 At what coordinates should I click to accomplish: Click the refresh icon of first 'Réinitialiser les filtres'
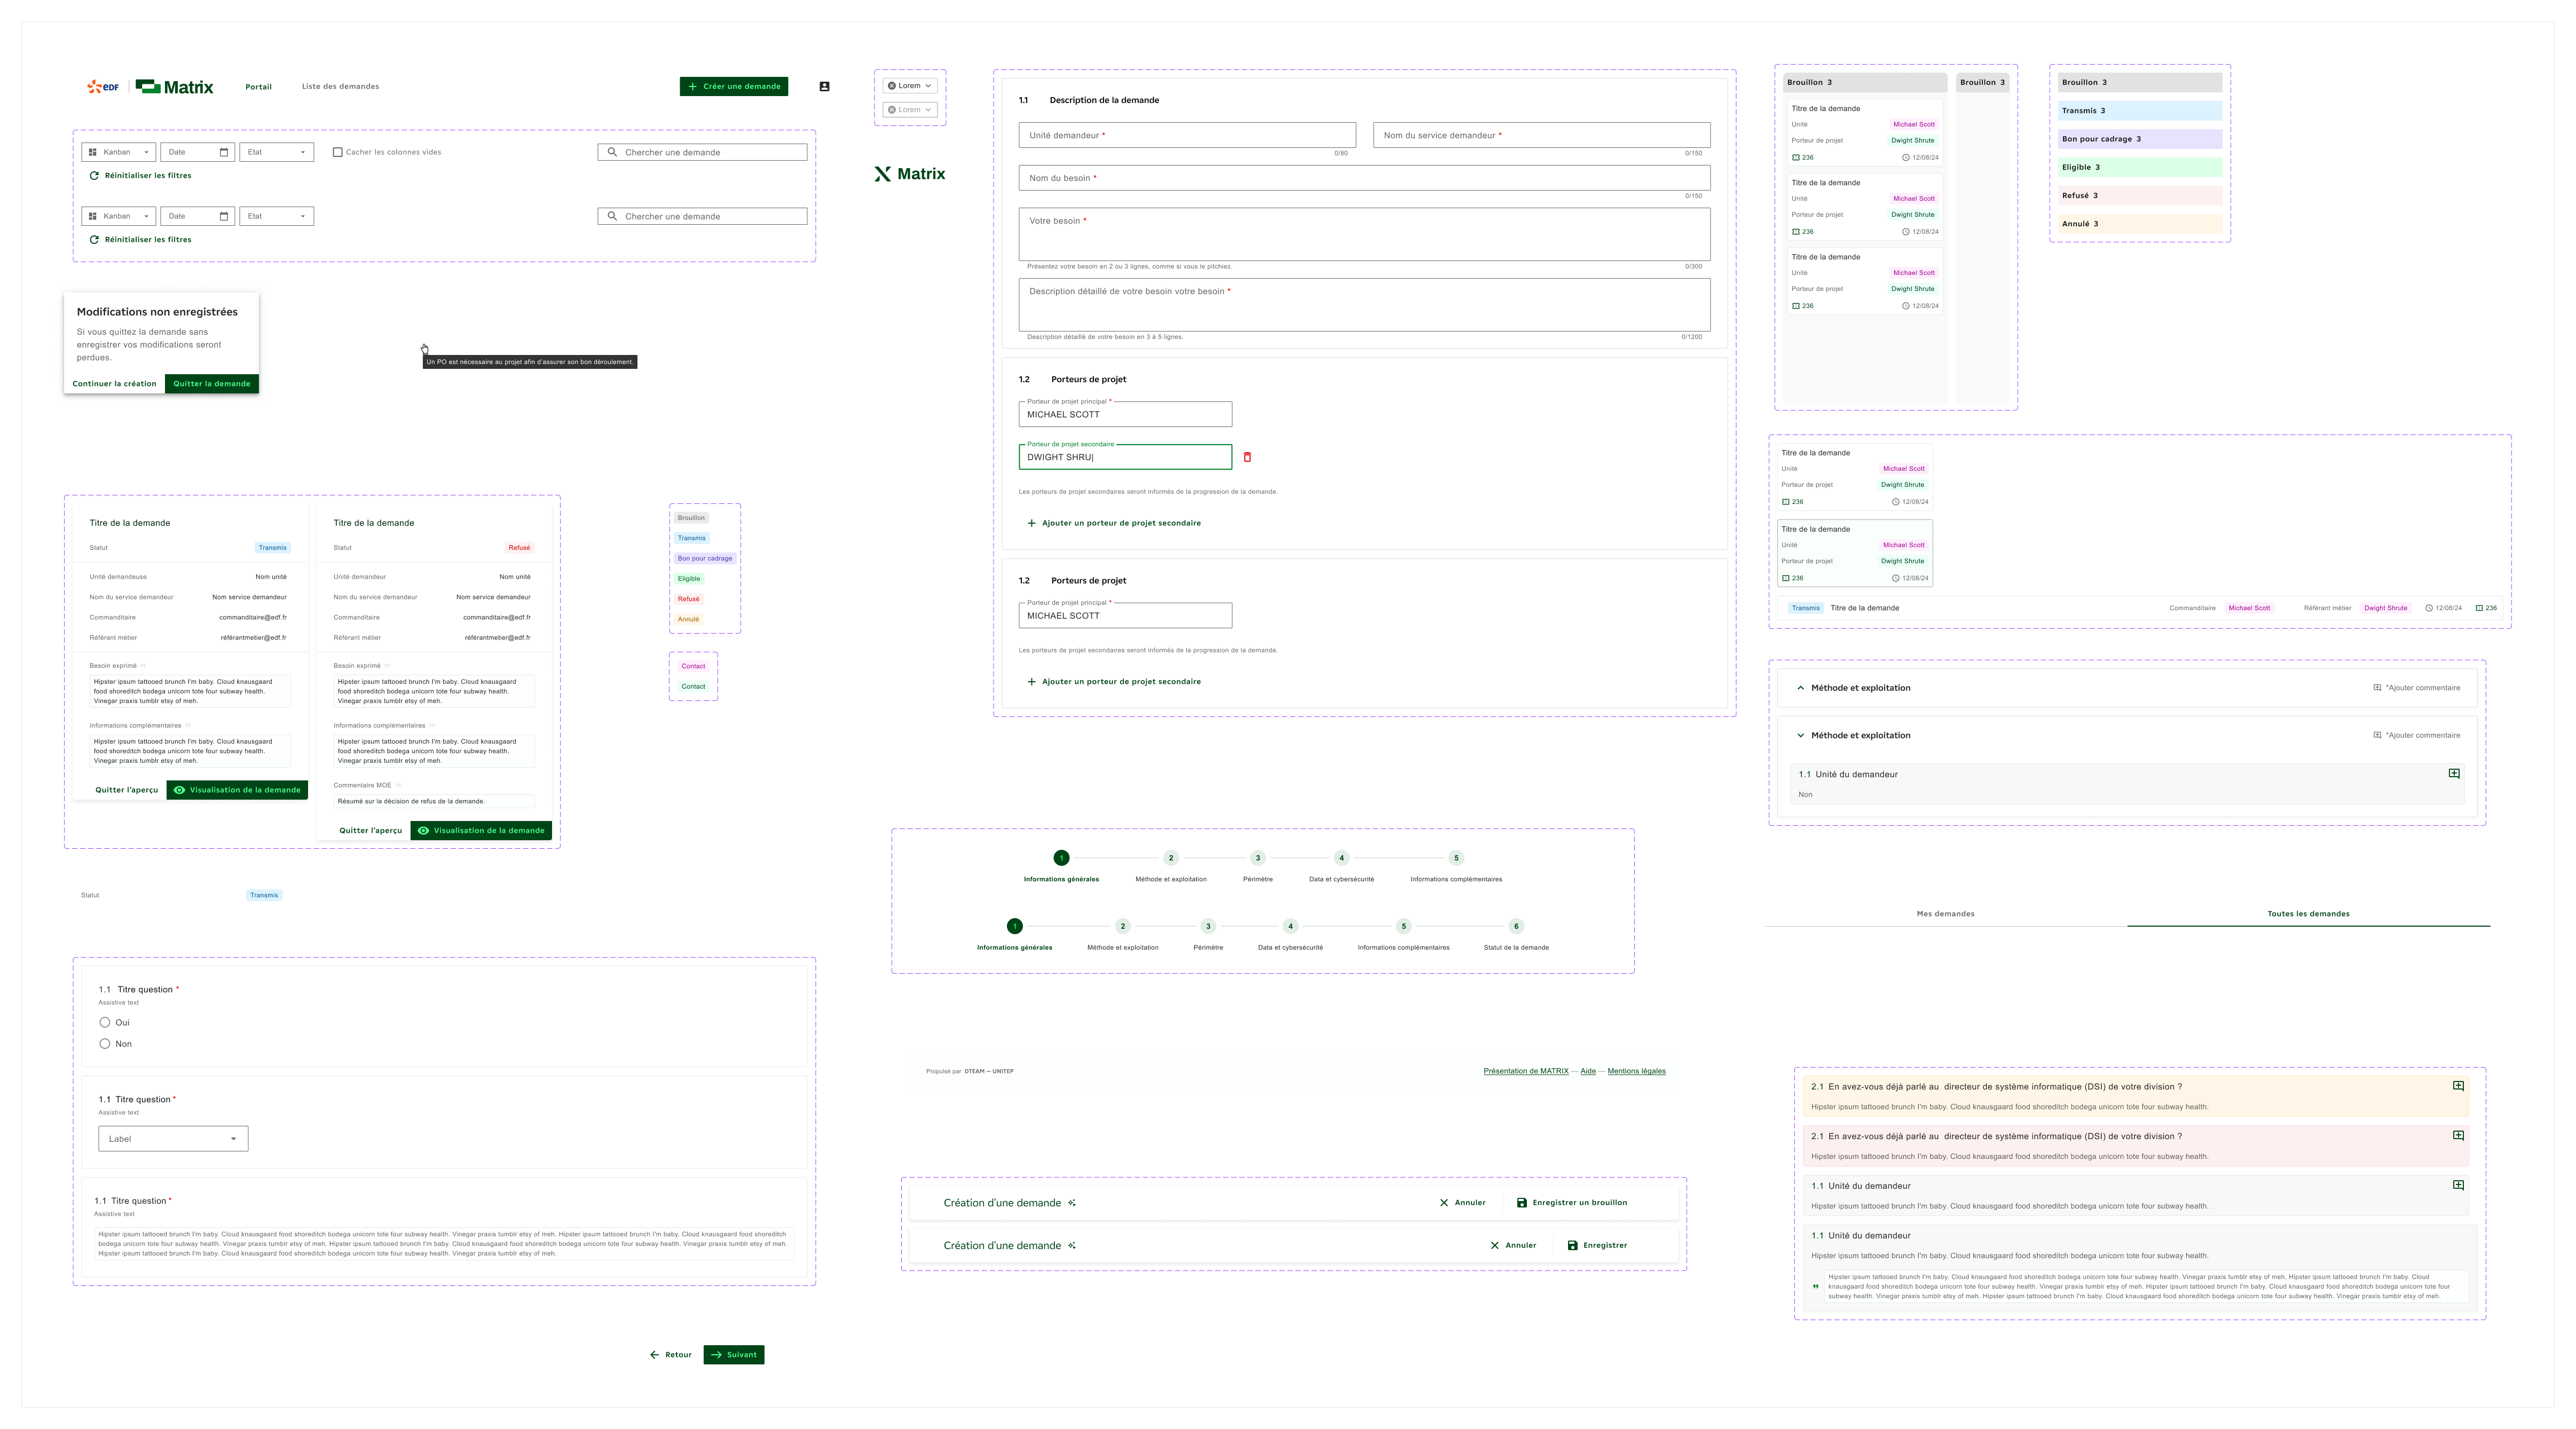coord(94,176)
